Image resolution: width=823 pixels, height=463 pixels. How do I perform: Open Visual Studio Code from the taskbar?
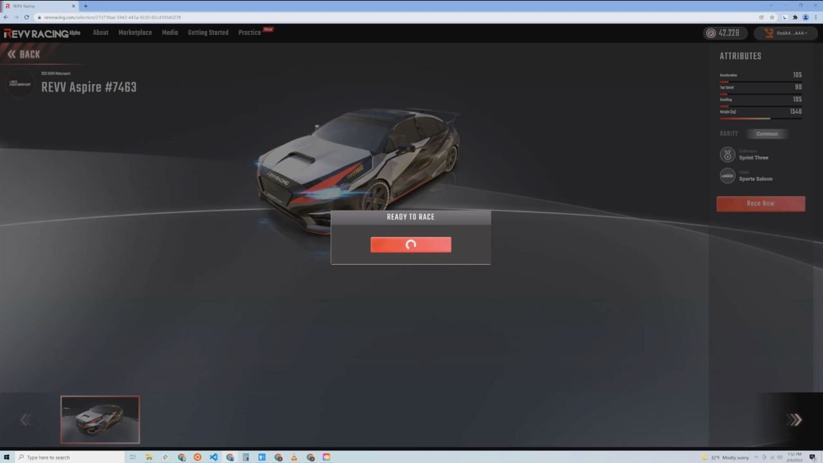click(x=213, y=457)
